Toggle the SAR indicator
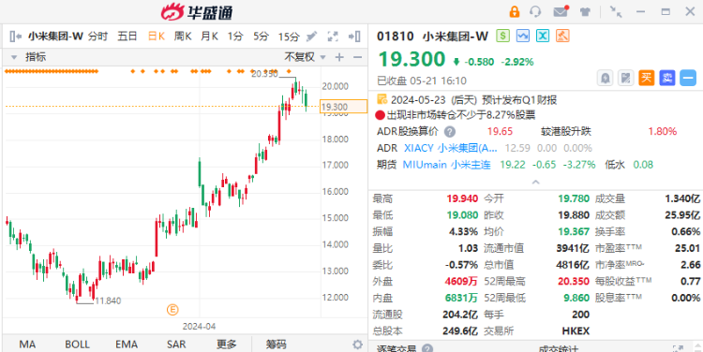Image resolution: width=703 pixels, height=352 pixels. [176, 345]
